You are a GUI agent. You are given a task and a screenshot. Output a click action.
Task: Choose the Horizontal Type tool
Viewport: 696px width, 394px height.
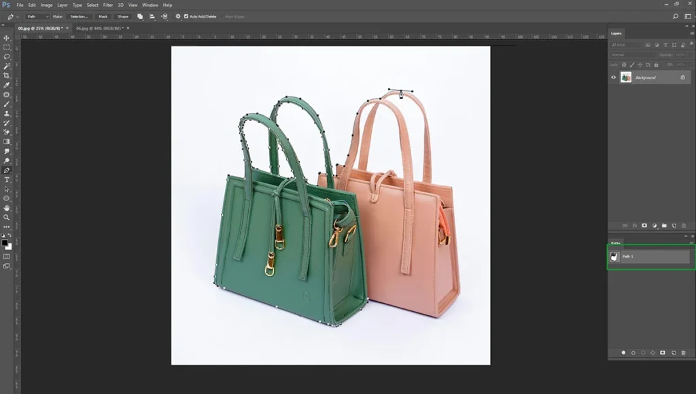point(7,180)
